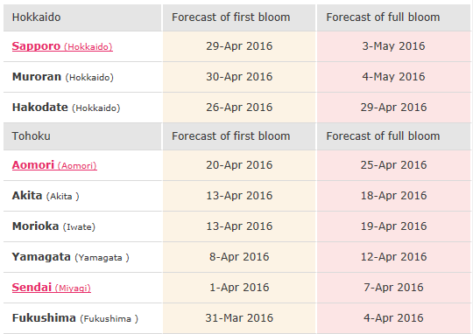This screenshot has height=334, width=473.
Task: Select the Hokkaido region header cell
Action: (x=82, y=17)
